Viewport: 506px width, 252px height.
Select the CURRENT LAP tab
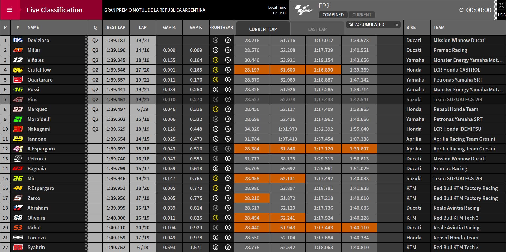click(263, 29)
